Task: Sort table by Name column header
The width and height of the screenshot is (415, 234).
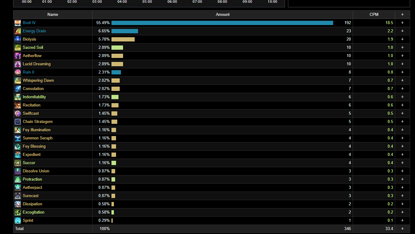Action: (x=53, y=15)
